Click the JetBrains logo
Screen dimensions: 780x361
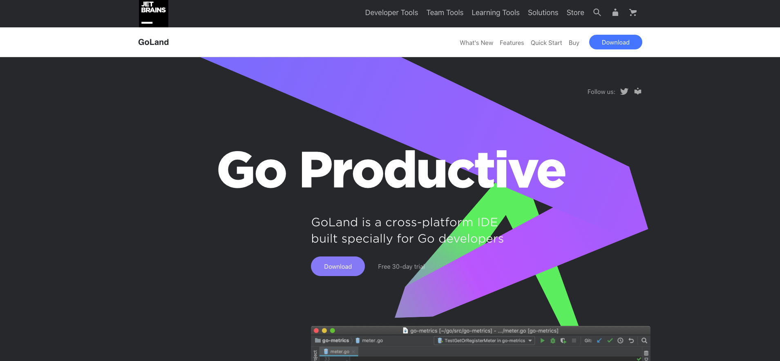(154, 13)
